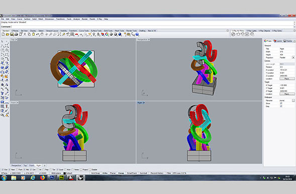296x194 pixels.
Task: Open the Surface menu
Action: click(27, 19)
